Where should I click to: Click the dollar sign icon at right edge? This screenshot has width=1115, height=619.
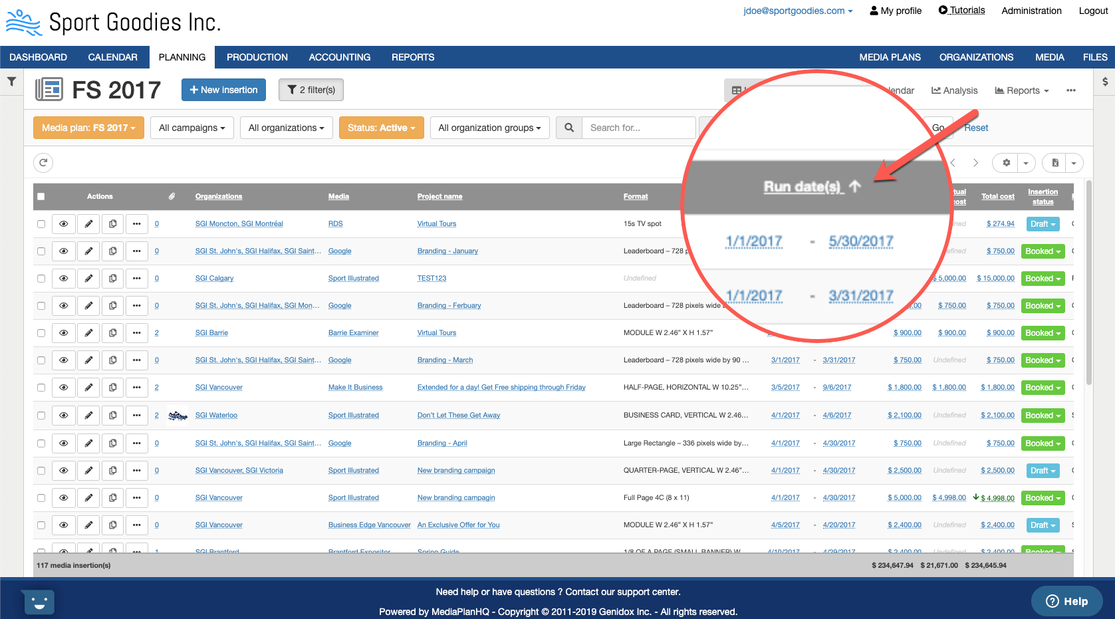click(x=1105, y=82)
